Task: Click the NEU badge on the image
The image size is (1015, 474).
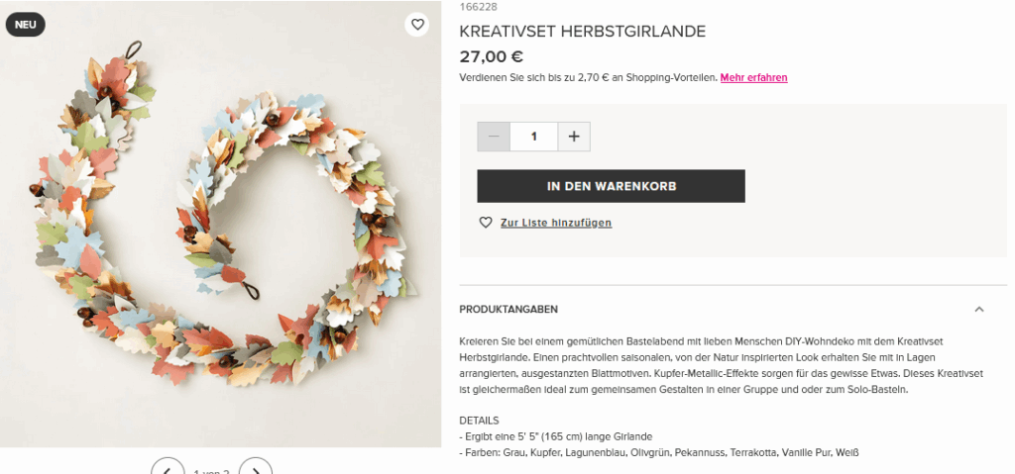Action: pyautogui.click(x=25, y=25)
